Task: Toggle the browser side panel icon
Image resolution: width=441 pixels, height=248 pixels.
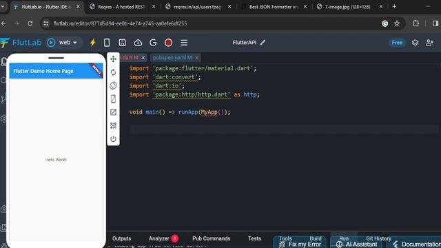Action: pyautogui.click(x=435, y=23)
